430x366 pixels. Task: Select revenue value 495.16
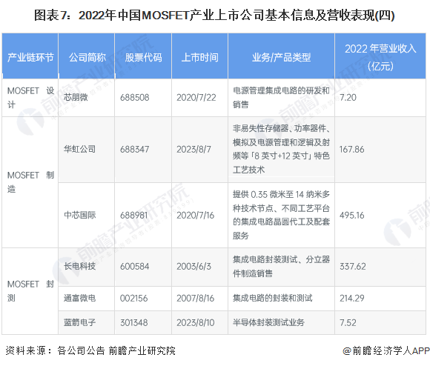pyautogui.click(x=352, y=216)
